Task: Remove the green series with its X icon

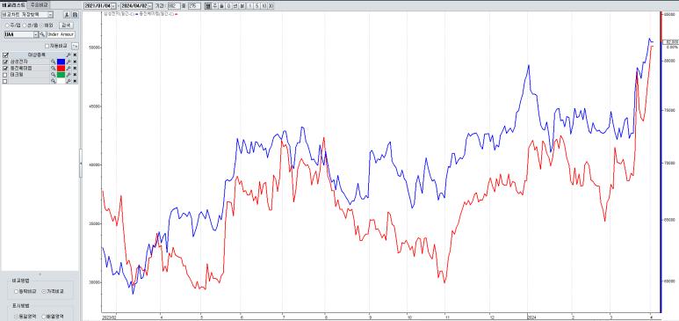Action: click(x=75, y=75)
